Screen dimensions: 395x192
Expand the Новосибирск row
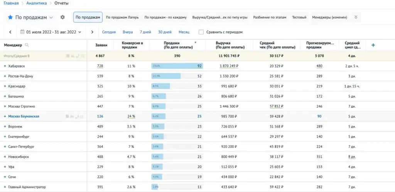point(5,157)
